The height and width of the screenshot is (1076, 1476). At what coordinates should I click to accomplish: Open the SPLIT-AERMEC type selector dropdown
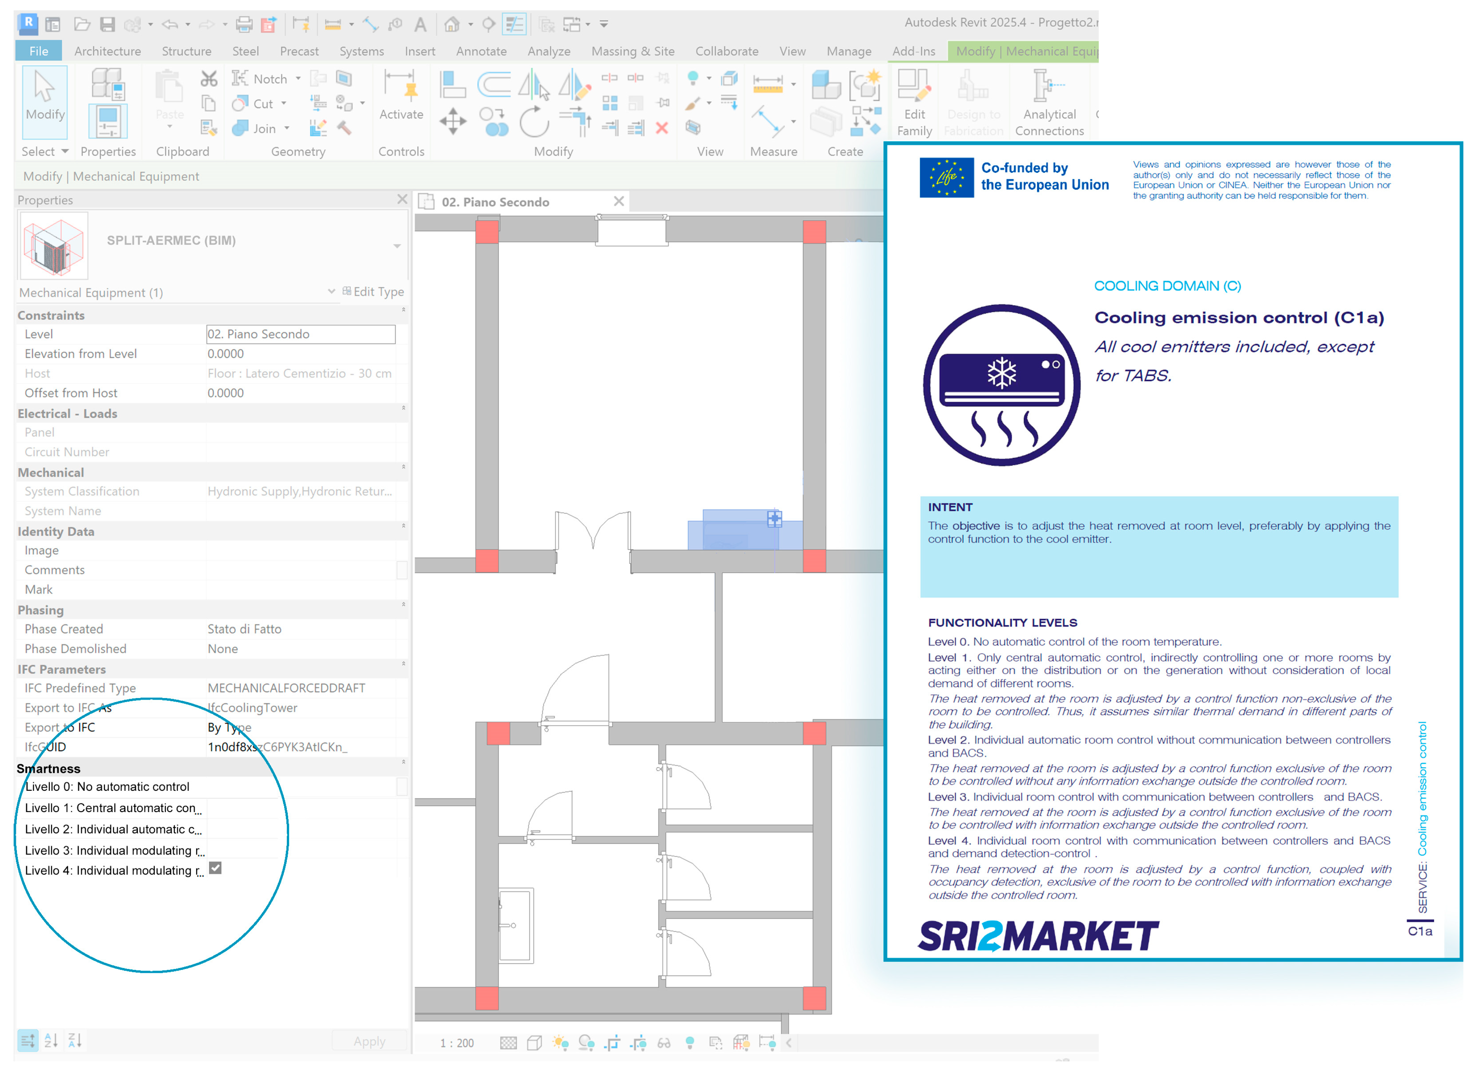[397, 246]
